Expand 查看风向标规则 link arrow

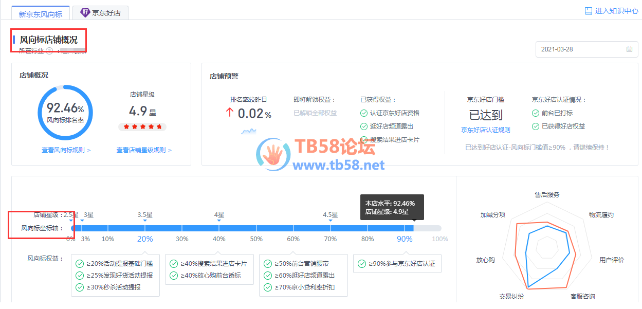[x=89, y=151]
